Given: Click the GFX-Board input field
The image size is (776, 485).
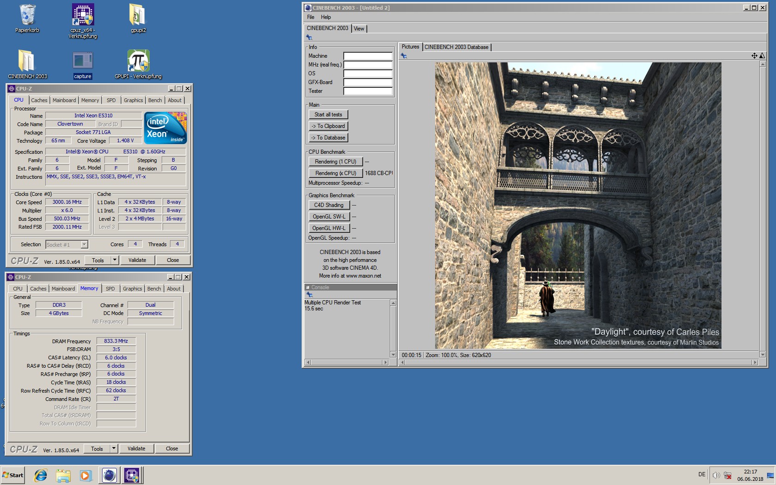Looking at the screenshot, I should click(x=368, y=82).
